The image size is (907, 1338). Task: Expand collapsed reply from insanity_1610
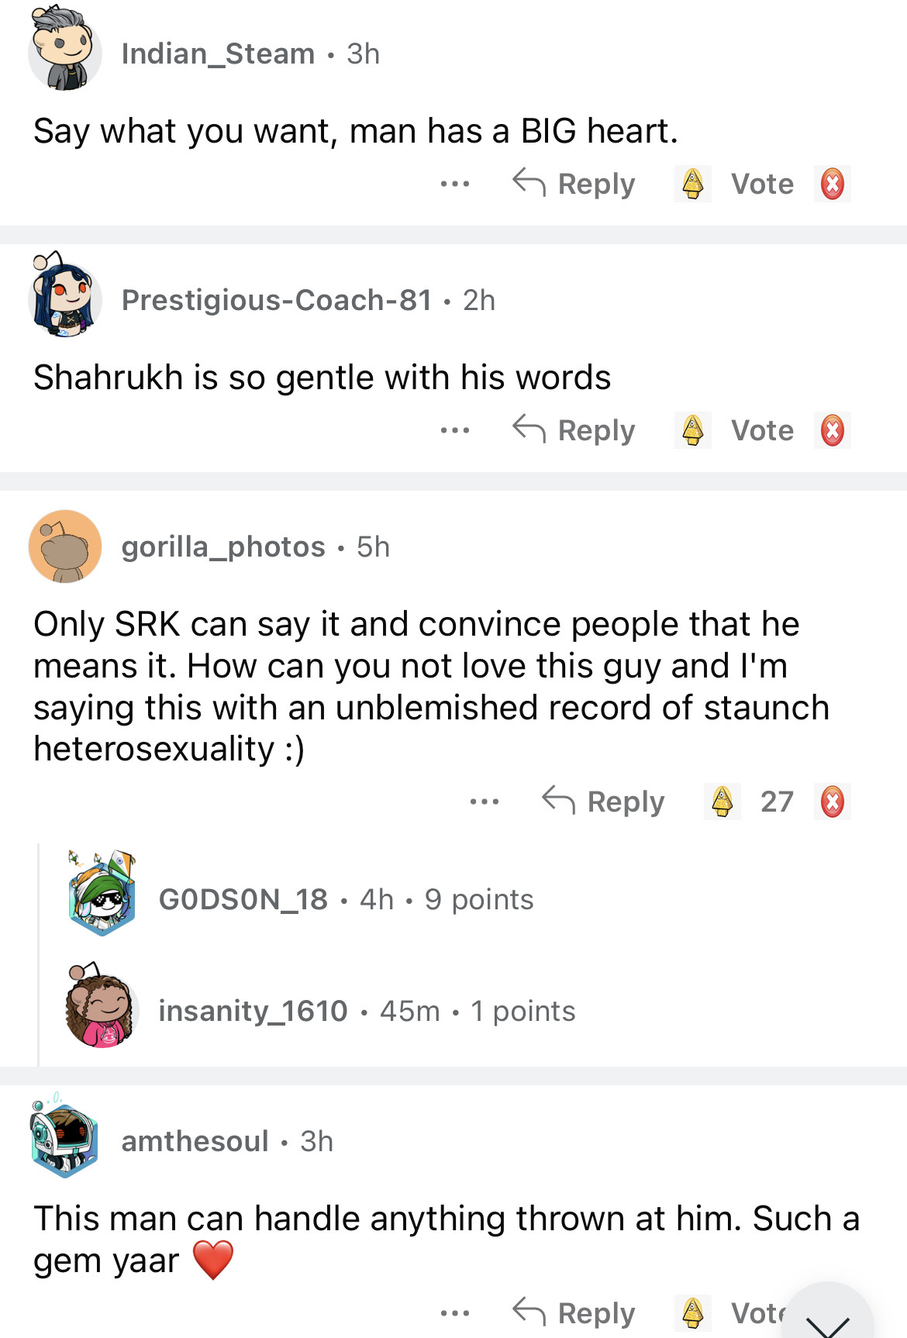[x=367, y=1011]
